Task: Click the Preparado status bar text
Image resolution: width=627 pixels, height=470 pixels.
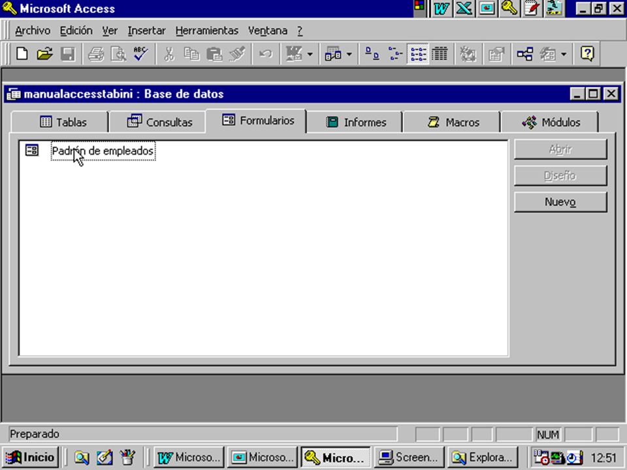Action: [x=35, y=434]
